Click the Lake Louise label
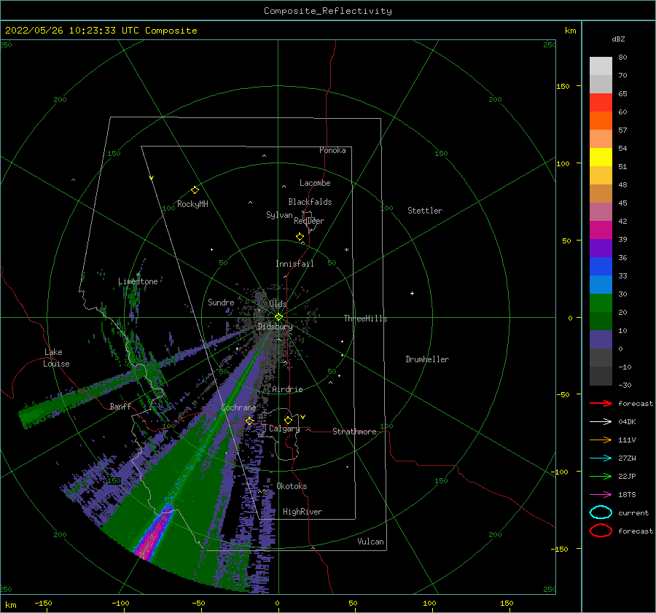The height and width of the screenshot is (613, 656). (56, 358)
